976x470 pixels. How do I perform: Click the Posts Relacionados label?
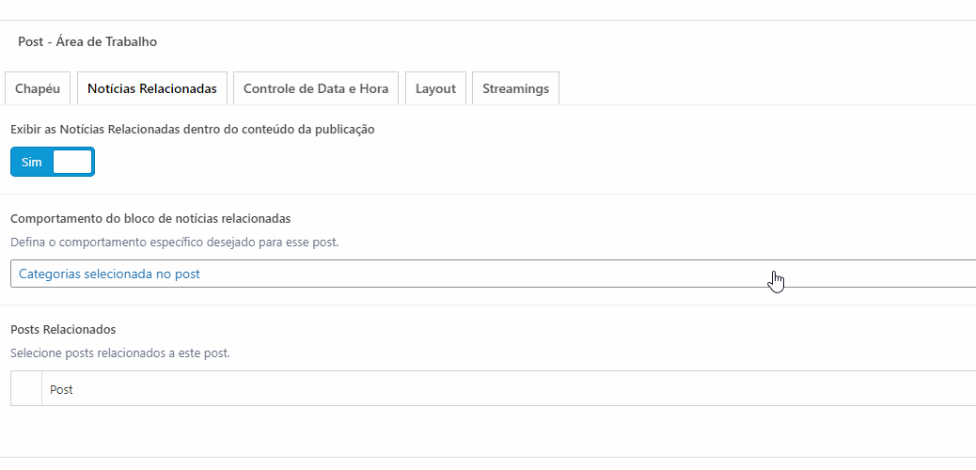pos(63,329)
